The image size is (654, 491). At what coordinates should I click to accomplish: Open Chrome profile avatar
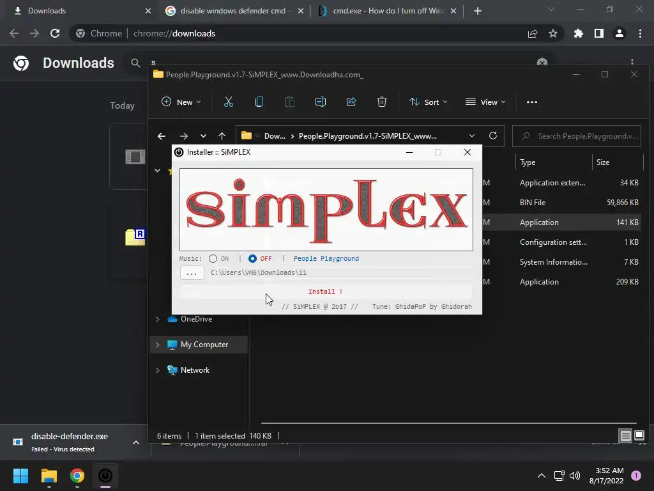pyautogui.click(x=620, y=33)
